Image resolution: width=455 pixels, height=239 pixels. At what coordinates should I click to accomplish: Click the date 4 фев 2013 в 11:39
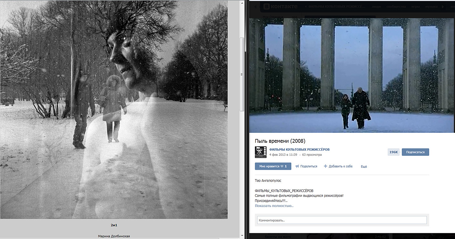283,155
